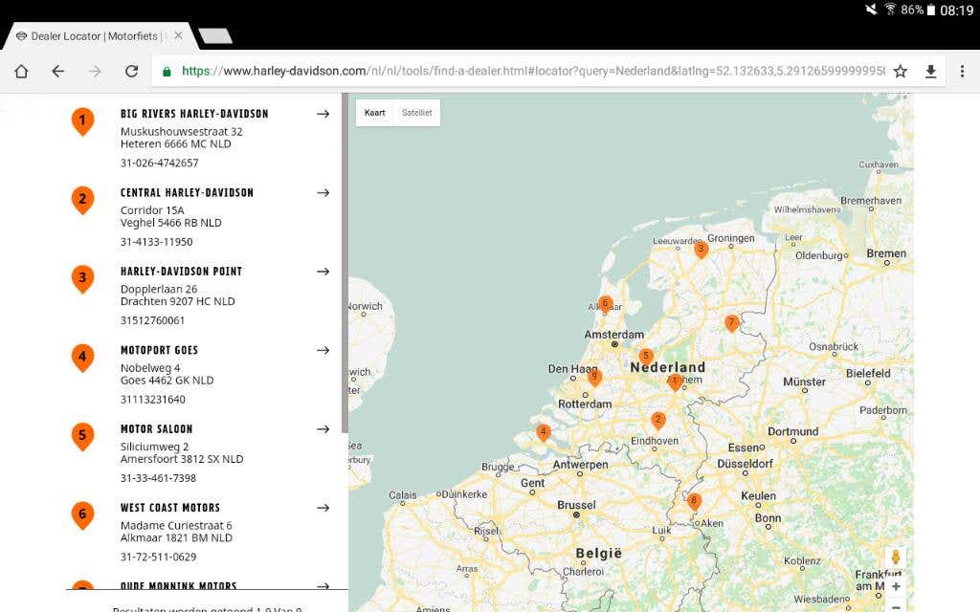This screenshot has height=612, width=980.
Task: Open MOTOPORT GOES dealer title
Action: click(160, 350)
